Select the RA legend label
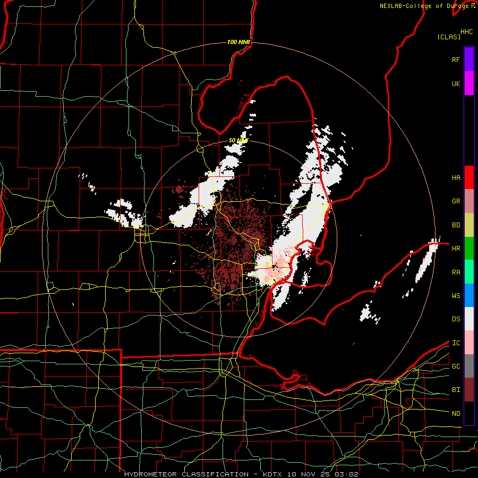The image size is (478, 478). 456,272
